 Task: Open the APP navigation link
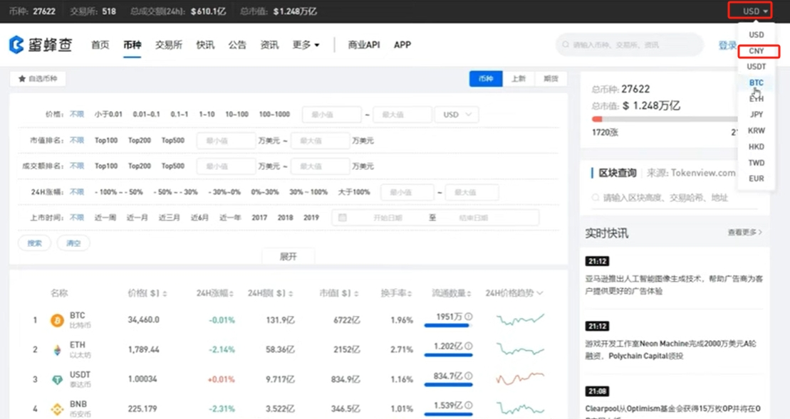[402, 45]
